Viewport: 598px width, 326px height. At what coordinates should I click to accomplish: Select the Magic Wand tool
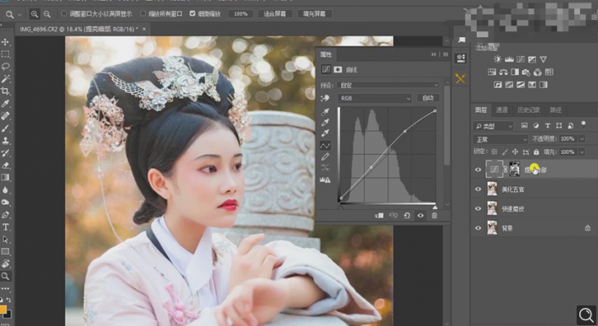(5, 79)
